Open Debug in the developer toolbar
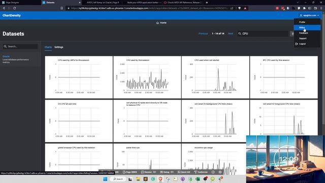 167,172
